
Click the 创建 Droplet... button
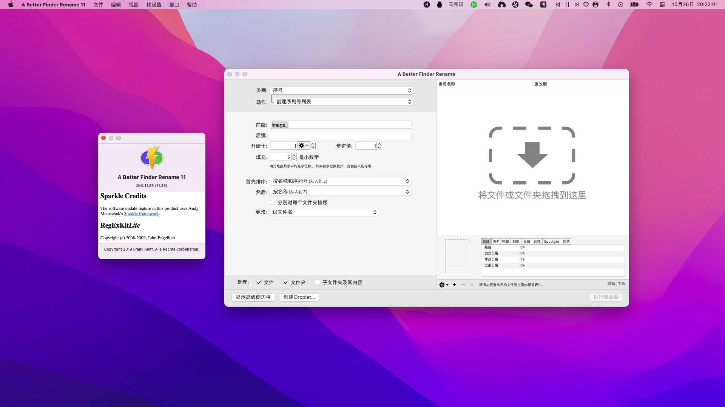point(299,297)
